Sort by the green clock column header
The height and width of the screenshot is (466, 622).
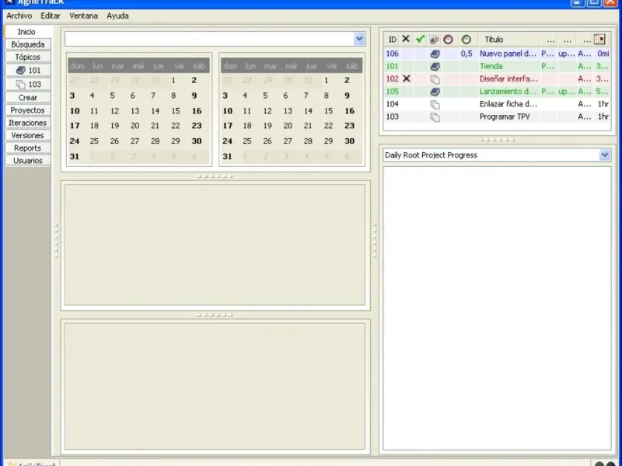pyautogui.click(x=466, y=40)
